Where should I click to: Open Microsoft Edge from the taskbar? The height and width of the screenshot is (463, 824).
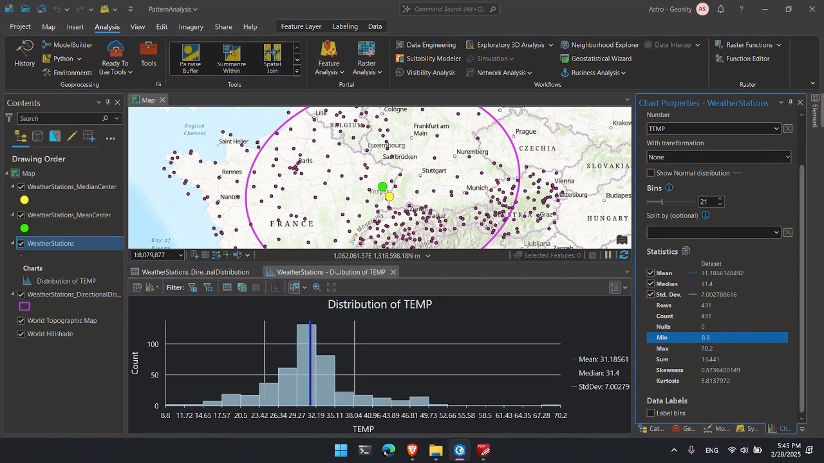pyautogui.click(x=389, y=450)
